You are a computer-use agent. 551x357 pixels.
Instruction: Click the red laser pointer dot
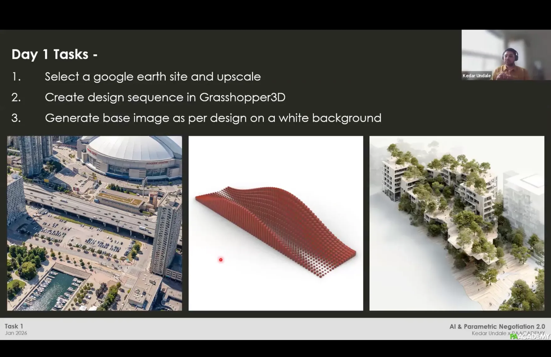pyautogui.click(x=221, y=260)
